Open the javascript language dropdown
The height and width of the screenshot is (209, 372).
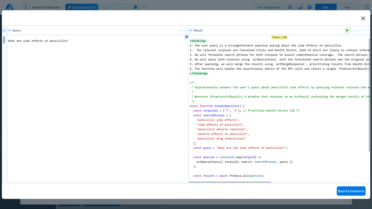pos(360,30)
